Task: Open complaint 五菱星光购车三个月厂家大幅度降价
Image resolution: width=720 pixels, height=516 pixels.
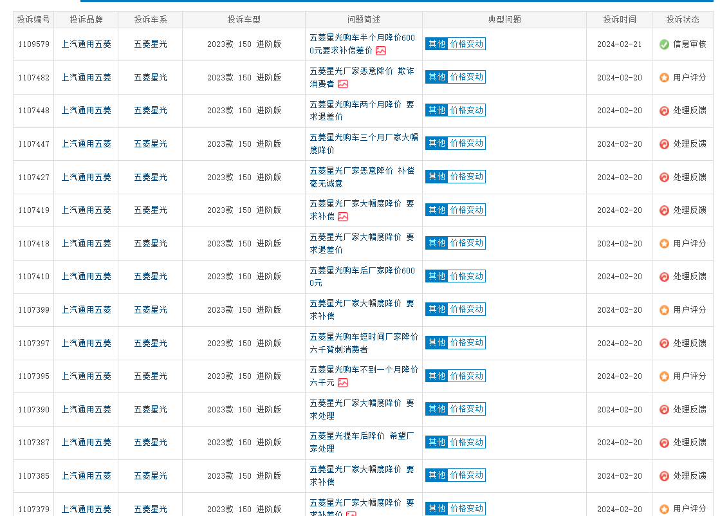Action: click(x=364, y=143)
